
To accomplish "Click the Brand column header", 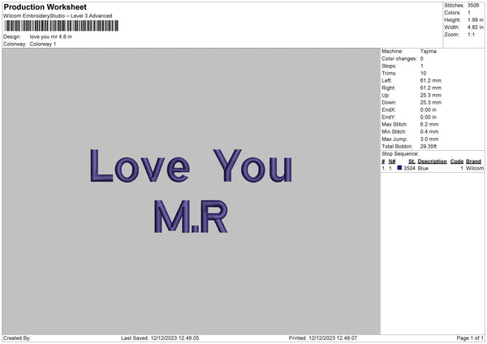I will pyautogui.click(x=474, y=161).
